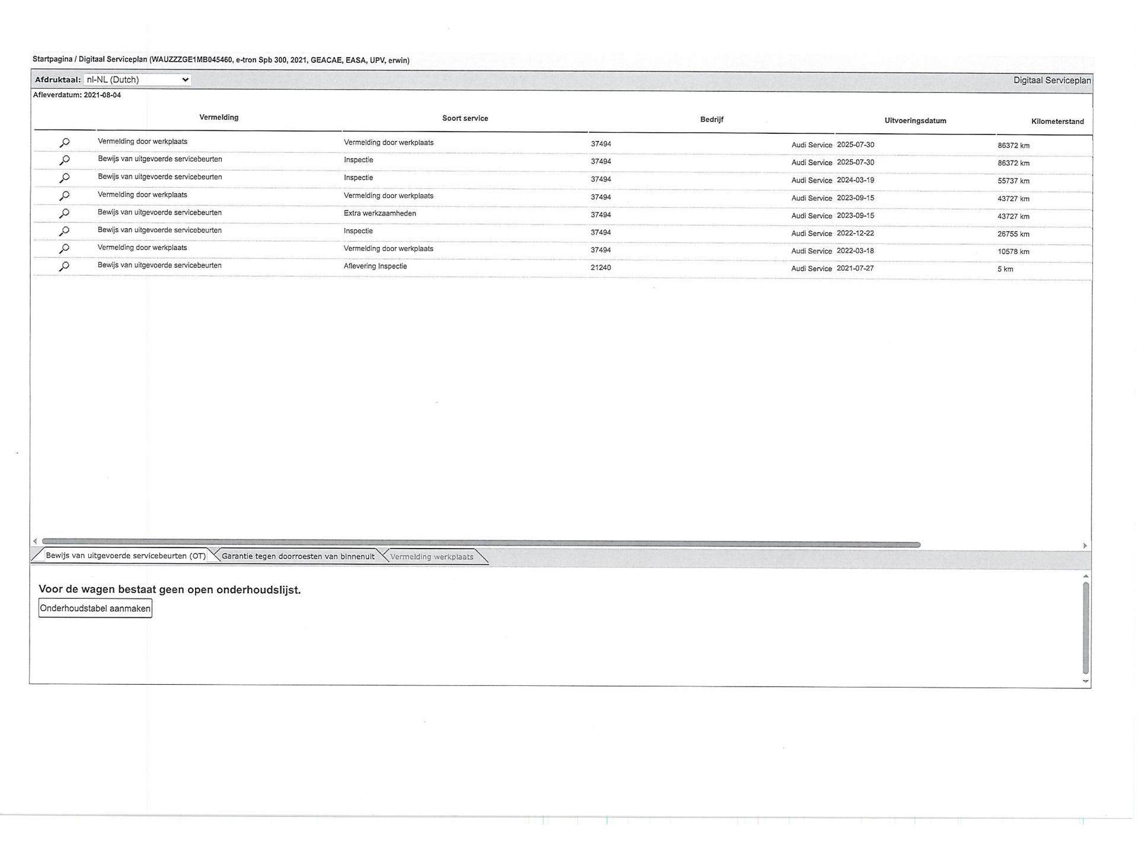View details of 10578 km entry
The image size is (1138, 853).
[x=64, y=249]
